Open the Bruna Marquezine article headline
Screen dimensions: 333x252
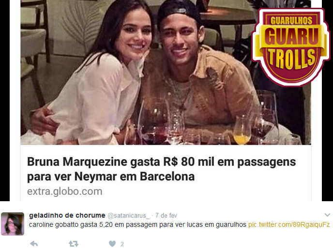161,169
